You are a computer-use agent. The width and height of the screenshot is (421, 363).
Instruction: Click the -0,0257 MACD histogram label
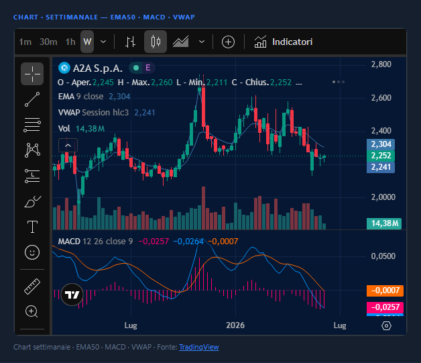pos(385,307)
